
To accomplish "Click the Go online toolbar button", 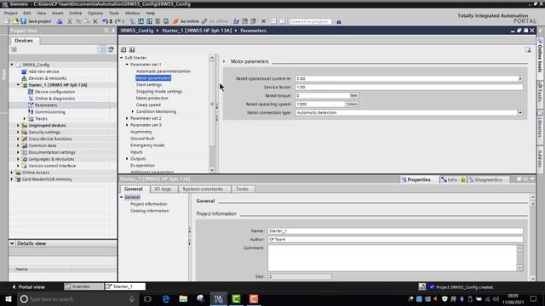I will [186, 21].
